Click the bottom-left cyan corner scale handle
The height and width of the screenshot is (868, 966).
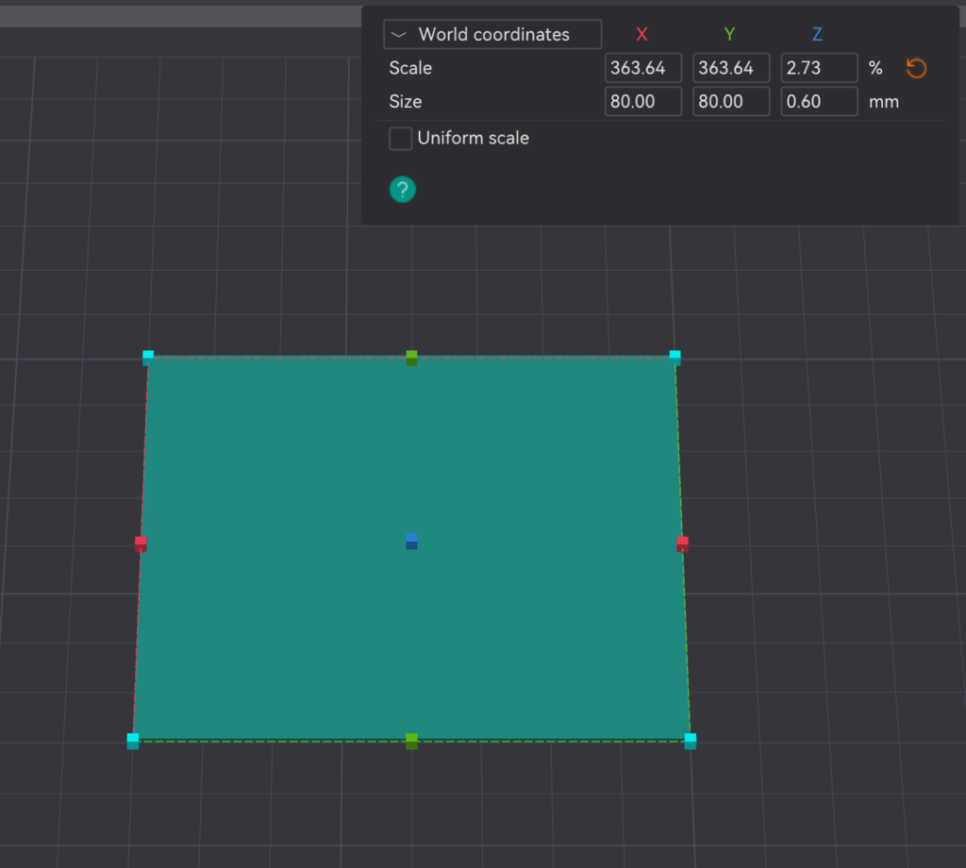tap(133, 741)
